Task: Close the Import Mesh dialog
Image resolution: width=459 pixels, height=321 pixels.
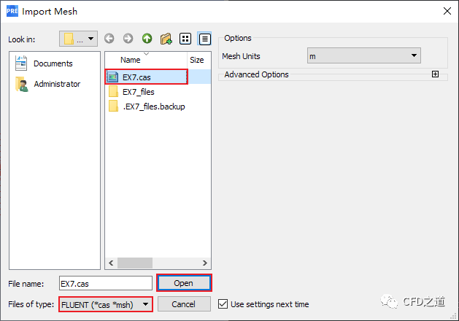Action: (447, 11)
